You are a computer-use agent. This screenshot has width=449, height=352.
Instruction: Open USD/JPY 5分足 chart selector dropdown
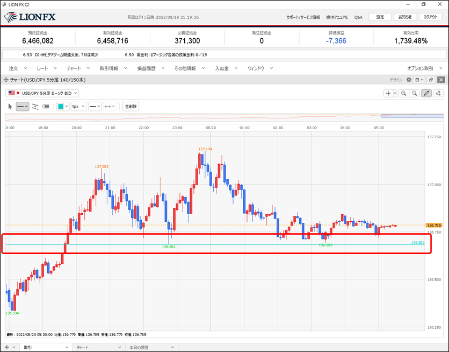(42, 93)
